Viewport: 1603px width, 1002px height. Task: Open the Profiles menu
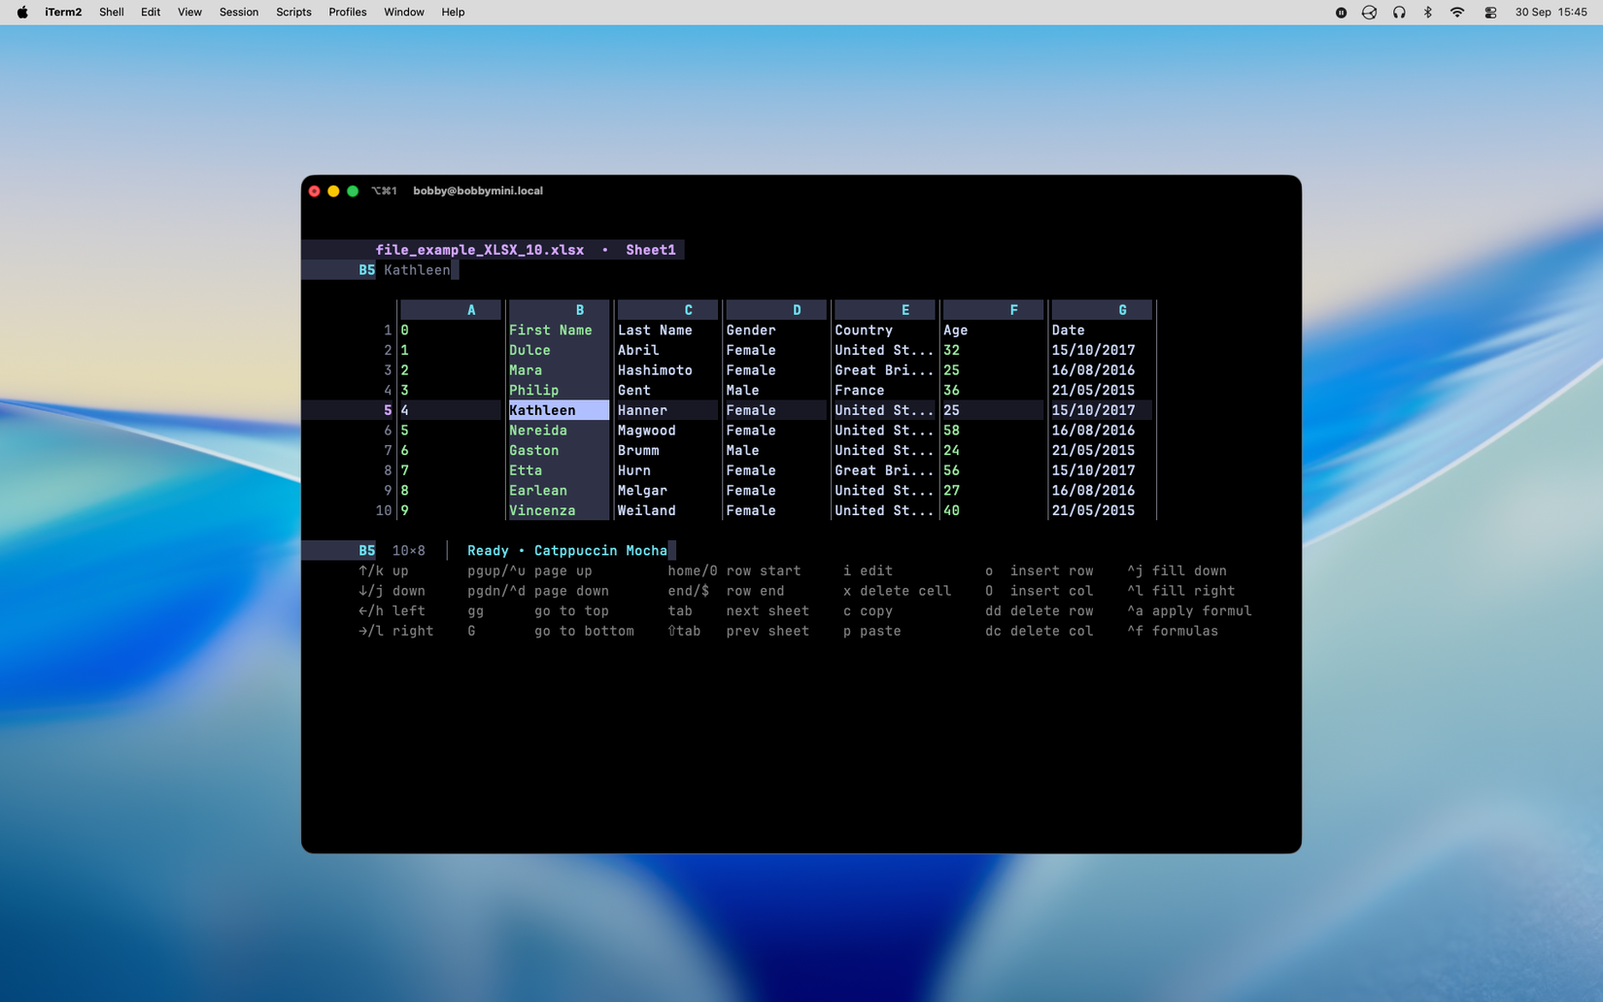(x=347, y=13)
